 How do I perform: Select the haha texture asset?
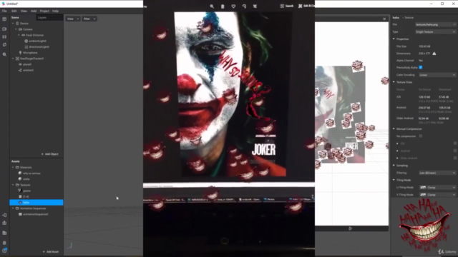pyautogui.click(x=36, y=202)
